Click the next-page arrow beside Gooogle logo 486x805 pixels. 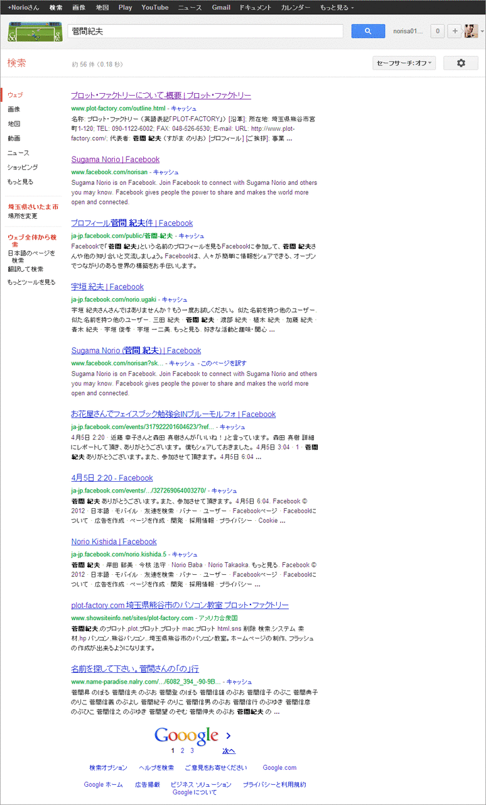[229, 735]
